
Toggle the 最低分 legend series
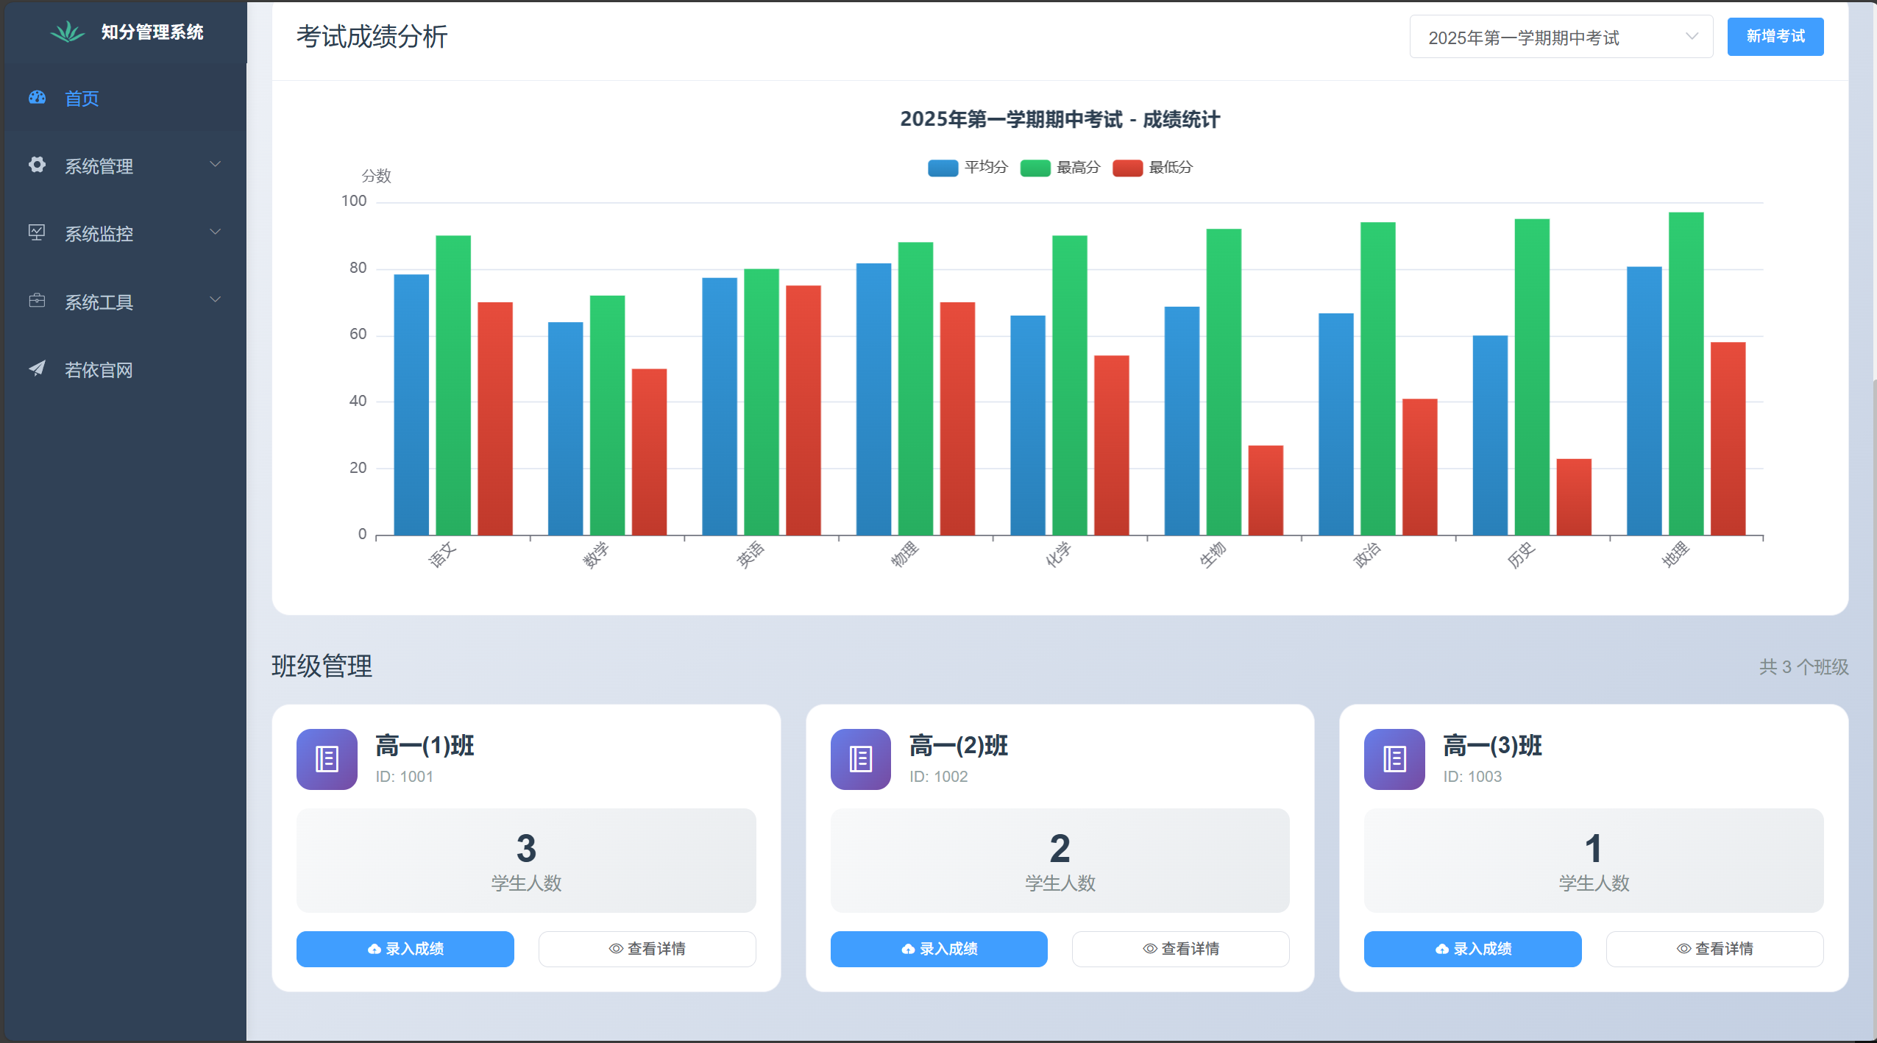tap(1153, 168)
